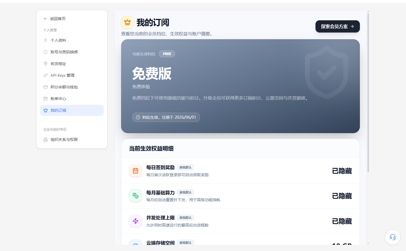Click the orange crown icon in the page header
Image resolution: width=406 pixels, height=251 pixels.
point(127,22)
